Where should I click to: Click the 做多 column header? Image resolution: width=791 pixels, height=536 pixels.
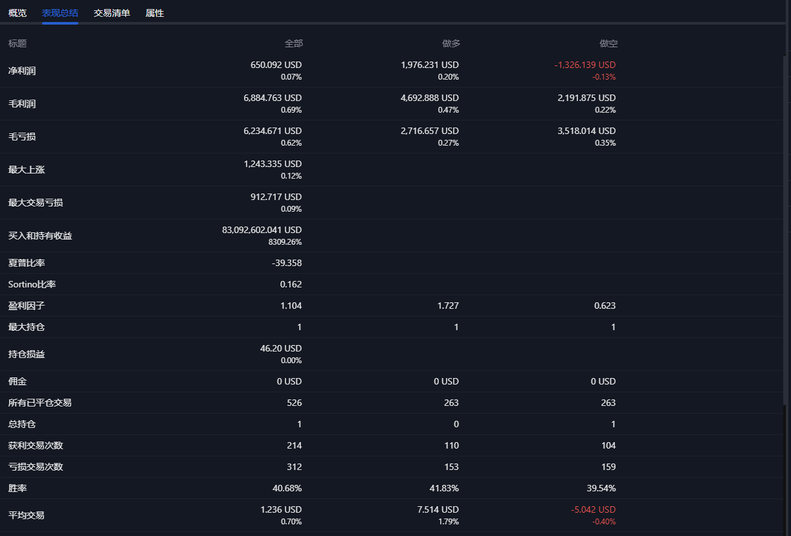click(x=451, y=43)
